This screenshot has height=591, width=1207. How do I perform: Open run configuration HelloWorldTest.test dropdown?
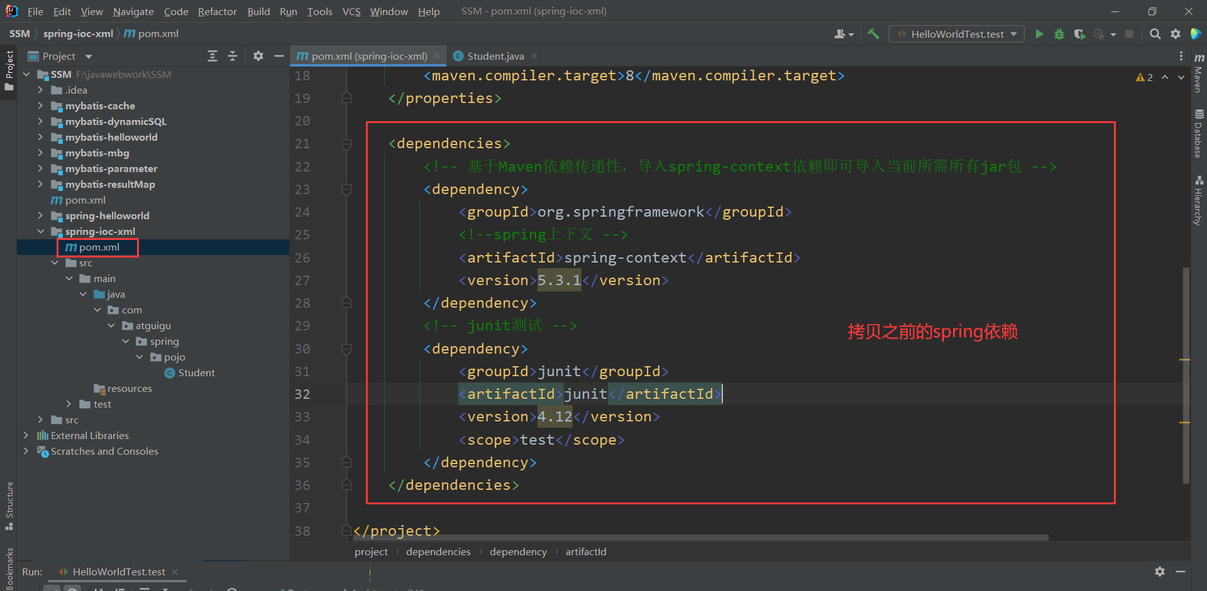point(956,34)
